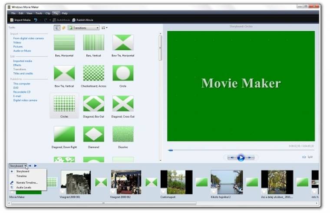Click bow tie transition after Visegrád 001
Image resolution: width=330 pixels, height=213 pixels.
(101, 182)
